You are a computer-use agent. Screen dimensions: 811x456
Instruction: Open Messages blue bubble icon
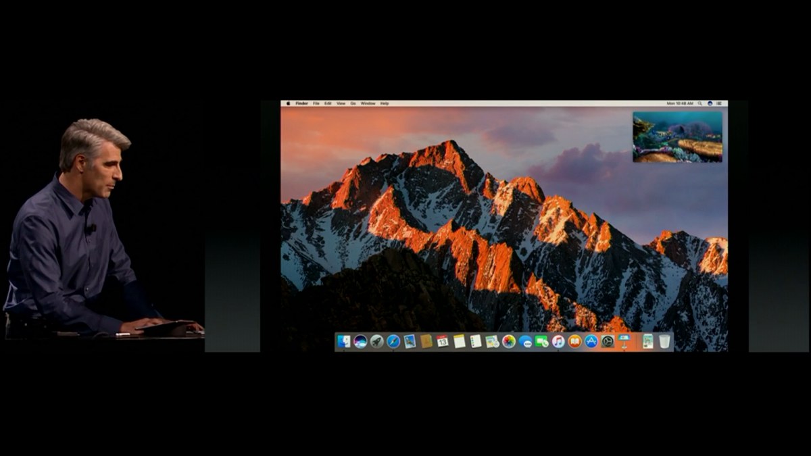[525, 341]
